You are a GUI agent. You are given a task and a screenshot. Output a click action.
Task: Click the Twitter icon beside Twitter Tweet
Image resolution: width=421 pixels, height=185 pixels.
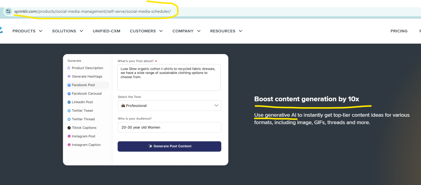coord(69,111)
